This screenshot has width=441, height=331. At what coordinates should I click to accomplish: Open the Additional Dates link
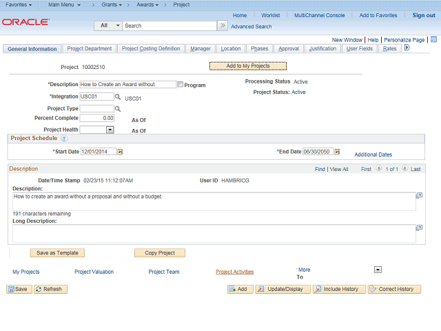click(x=373, y=154)
